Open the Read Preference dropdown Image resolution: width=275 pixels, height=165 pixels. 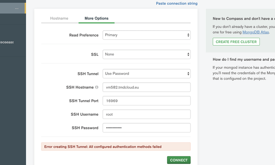(146, 35)
